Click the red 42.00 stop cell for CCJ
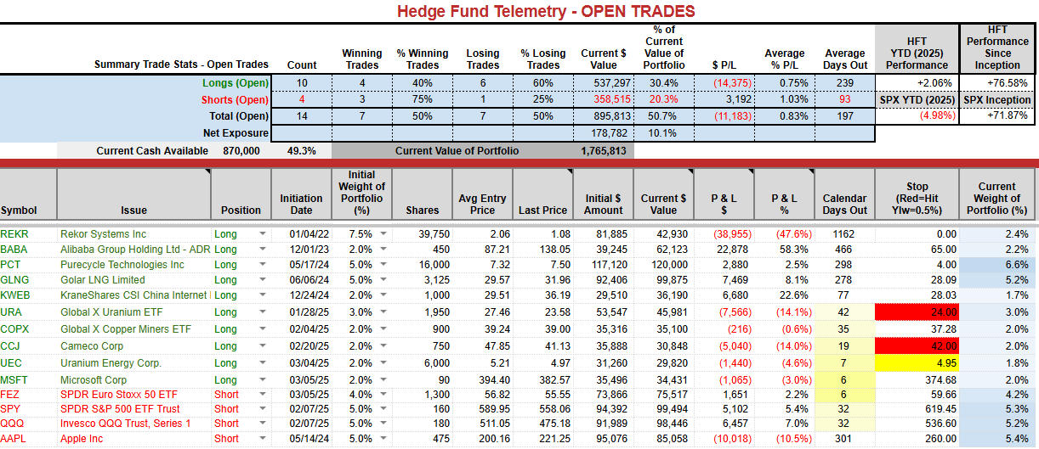This screenshot has width=1039, height=449. 917,346
